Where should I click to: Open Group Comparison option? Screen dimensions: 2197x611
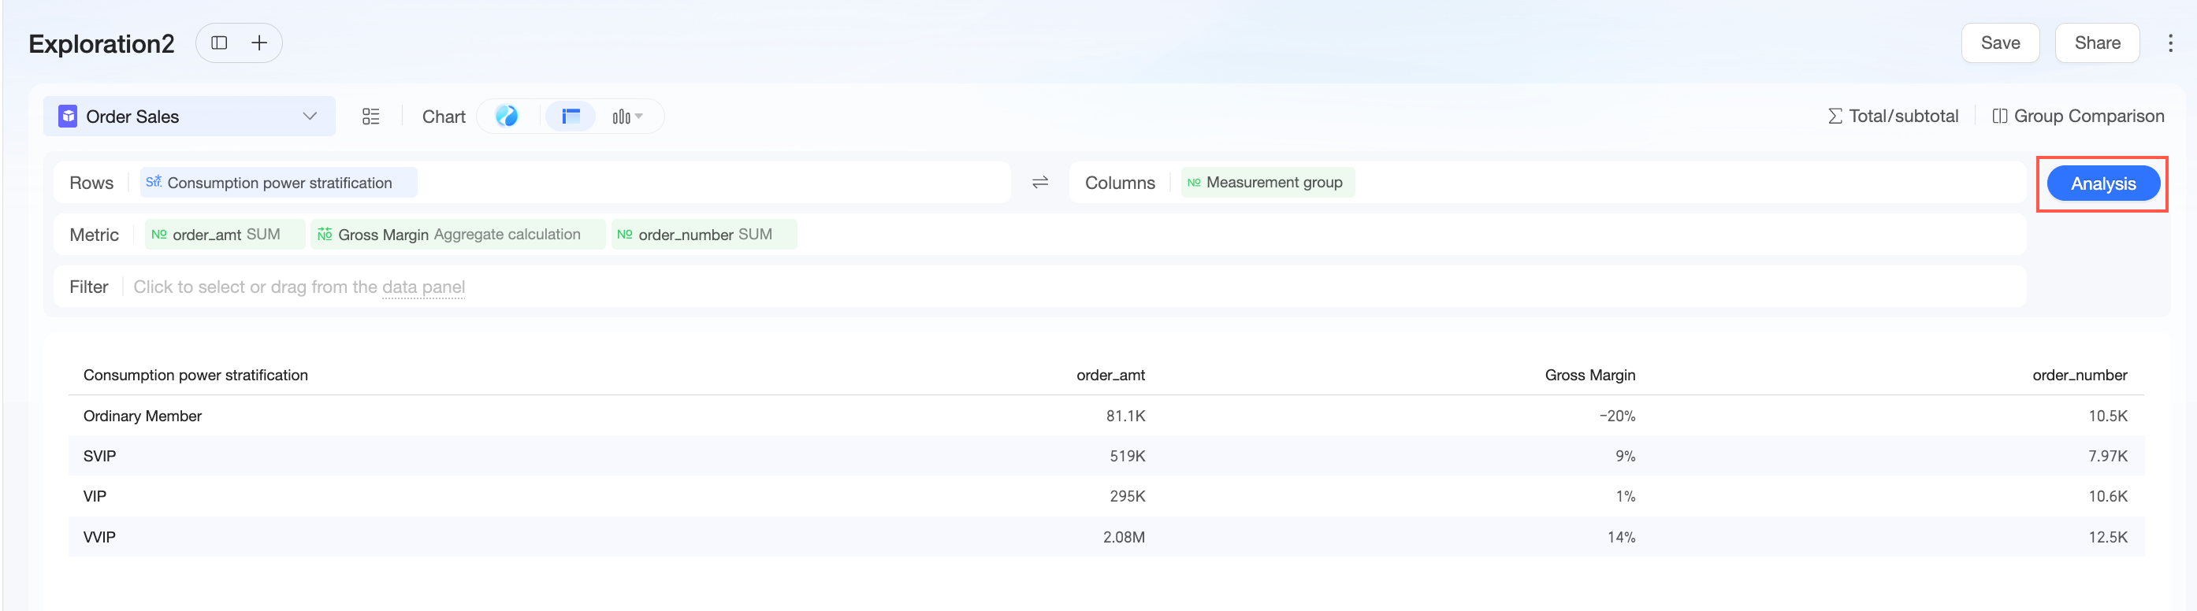(2077, 116)
